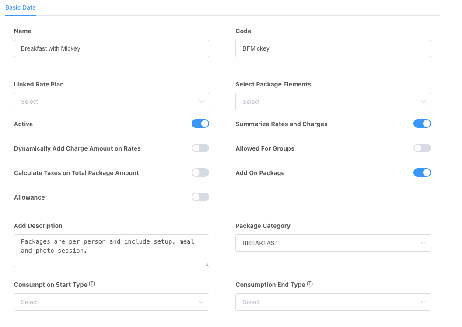Turn off Summarize Rates and Charges

pyautogui.click(x=422, y=124)
